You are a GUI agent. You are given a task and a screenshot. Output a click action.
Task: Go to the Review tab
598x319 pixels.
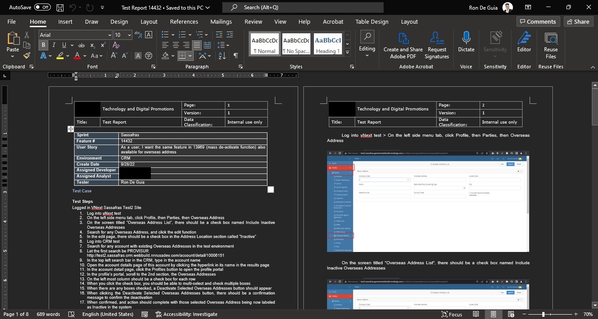coord(253,21)
